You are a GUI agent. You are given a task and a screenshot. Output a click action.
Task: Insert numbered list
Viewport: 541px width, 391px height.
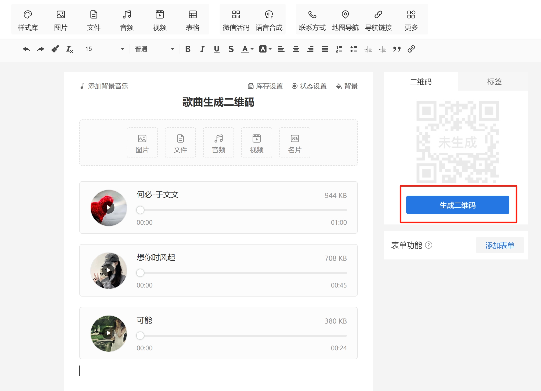(x=339, y=49)
